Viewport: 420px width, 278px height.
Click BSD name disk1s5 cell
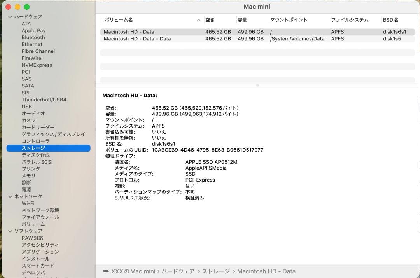pyautogui.click(x=392, y=39)
